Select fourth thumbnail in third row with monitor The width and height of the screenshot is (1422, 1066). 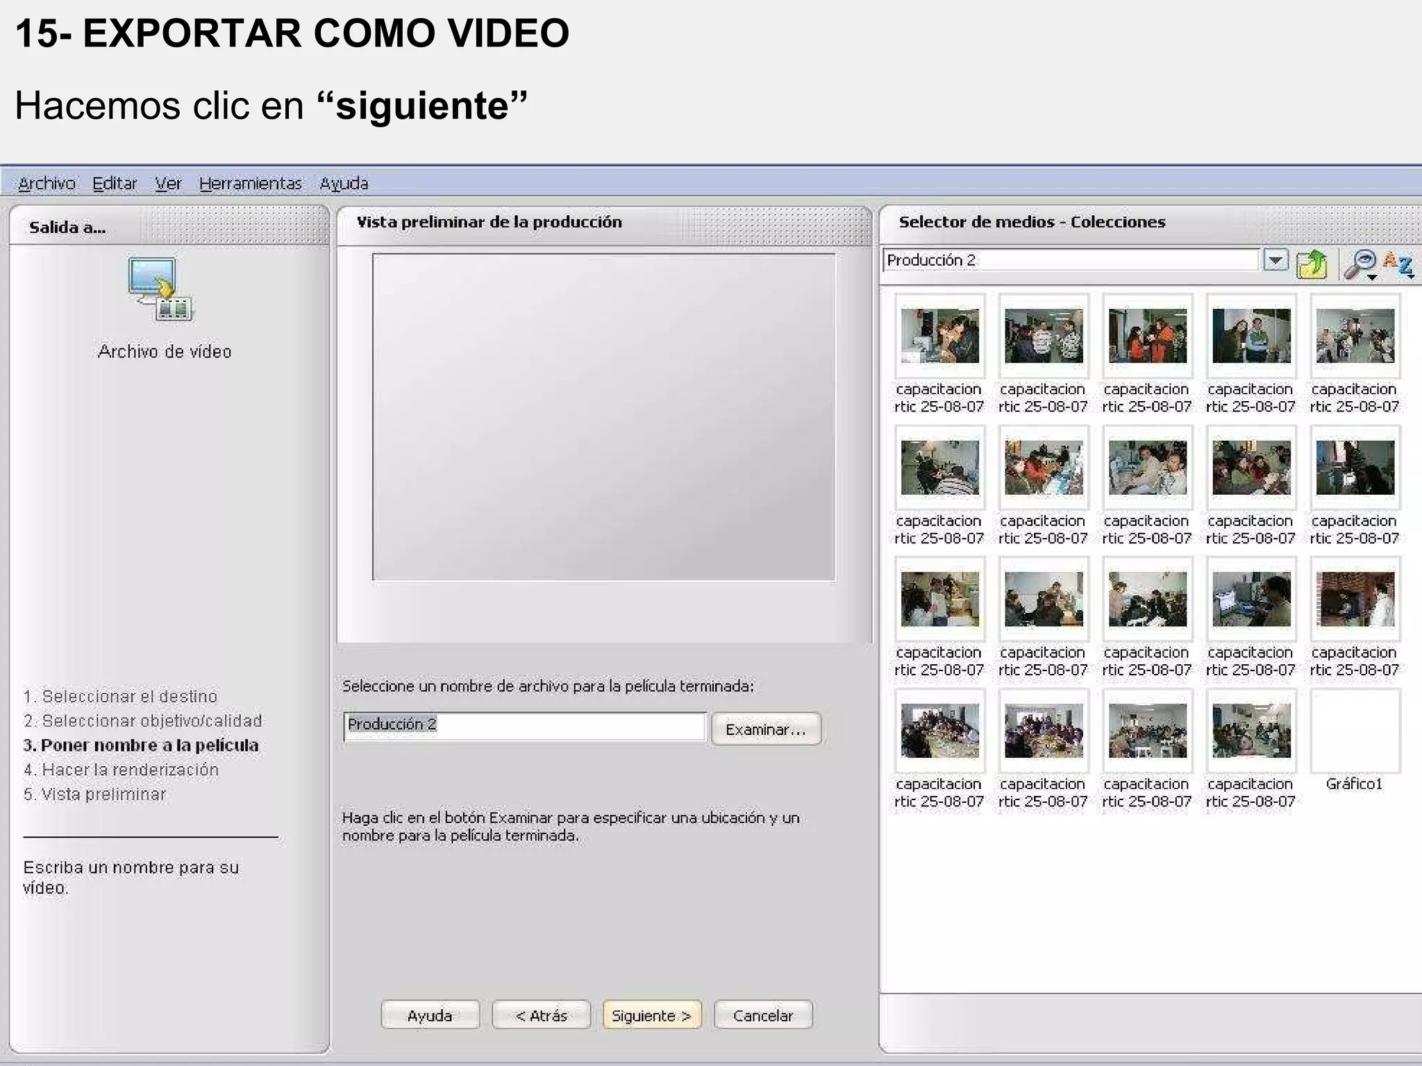[1251, 599]
